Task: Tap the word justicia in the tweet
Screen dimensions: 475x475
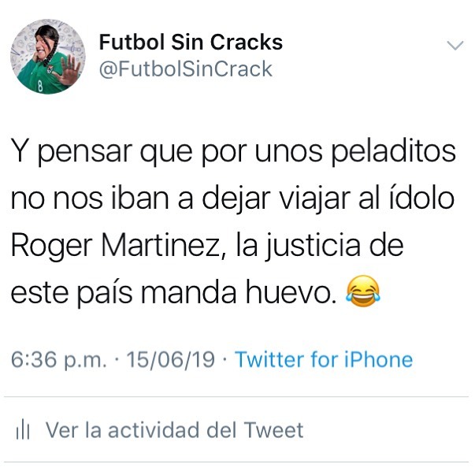Action: point(314,245)
